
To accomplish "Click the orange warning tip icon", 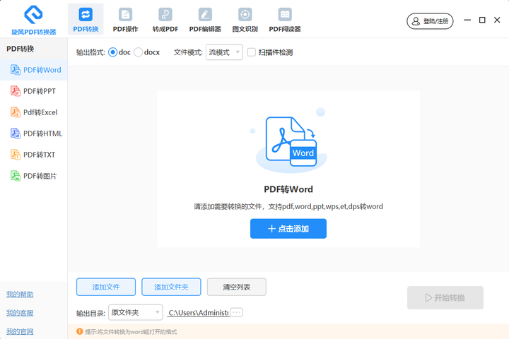I will [79, 331].
